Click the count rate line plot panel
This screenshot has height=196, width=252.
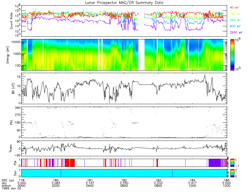(124, 21)
